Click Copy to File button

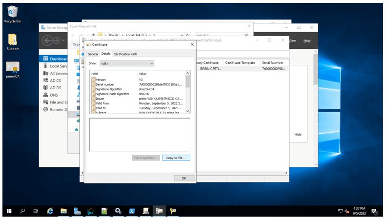coord(176,158)
